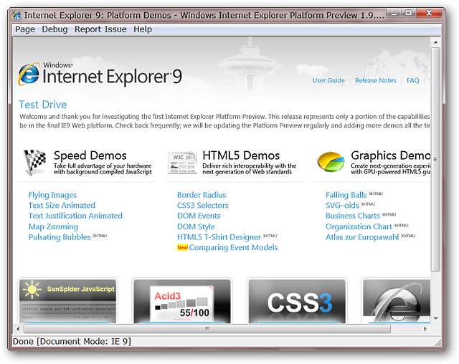Viewport: 459px width, 364px height.
Task: Click the SunSpider JavaScript thumbnail
Action: tap(68, 301)
